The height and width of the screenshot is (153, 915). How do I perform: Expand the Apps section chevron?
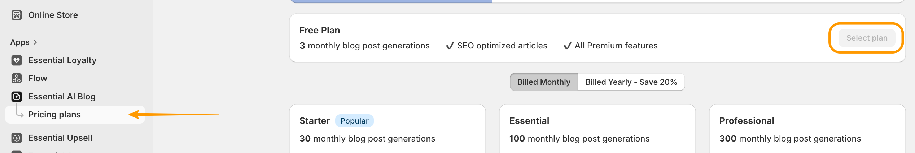(x=35, y=42)
